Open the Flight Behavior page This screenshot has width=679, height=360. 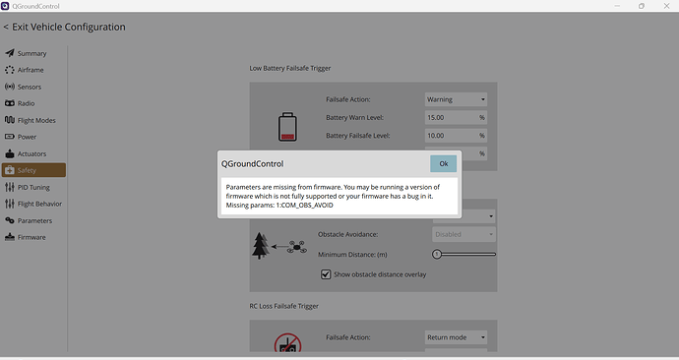pos(33,204)
